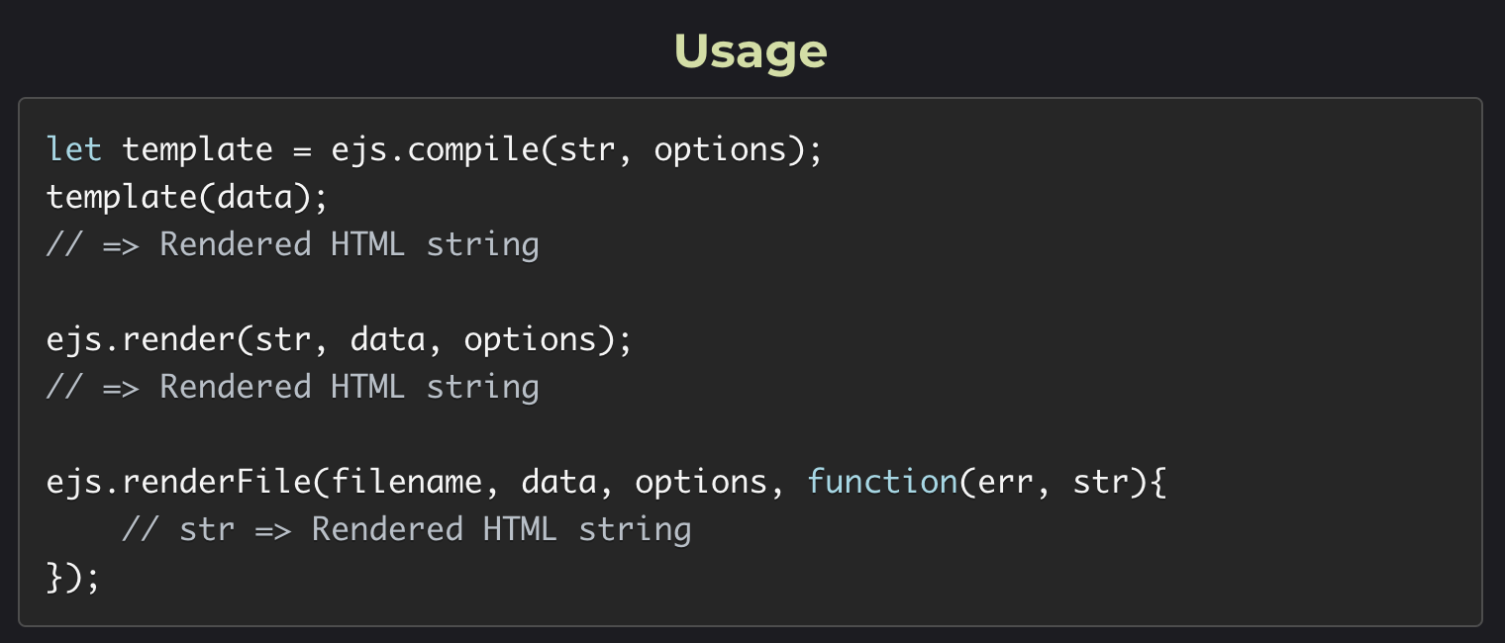Click the first "Rendered HTML string" comment

tap(350, 244)
